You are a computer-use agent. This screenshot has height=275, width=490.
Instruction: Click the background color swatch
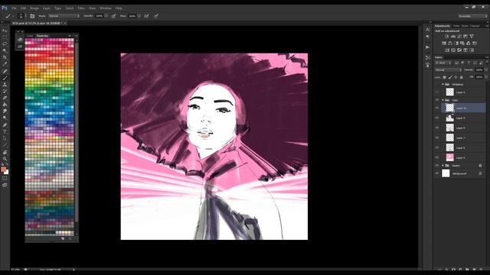tap(7, 172)
